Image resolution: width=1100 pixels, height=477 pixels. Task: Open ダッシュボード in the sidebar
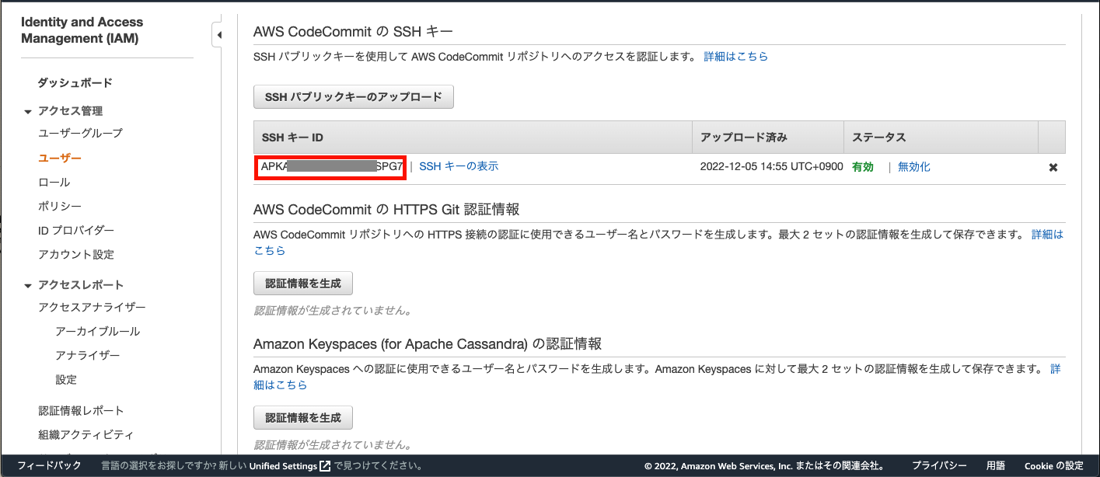(75, 83)
